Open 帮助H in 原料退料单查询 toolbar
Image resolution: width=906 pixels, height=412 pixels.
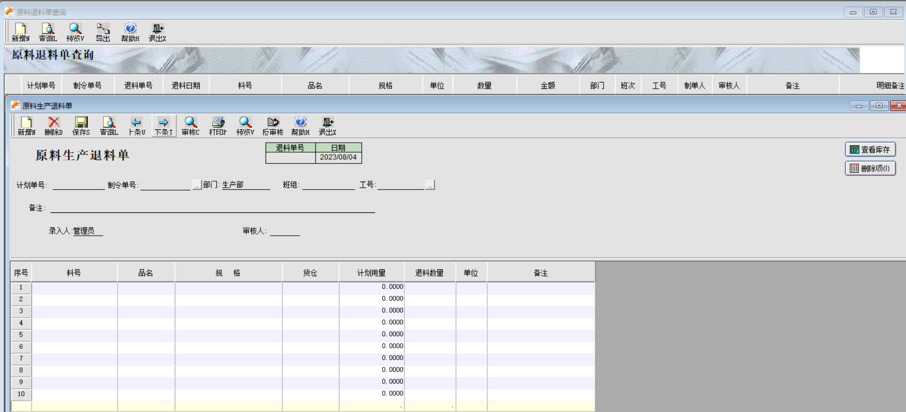point(130,32)
